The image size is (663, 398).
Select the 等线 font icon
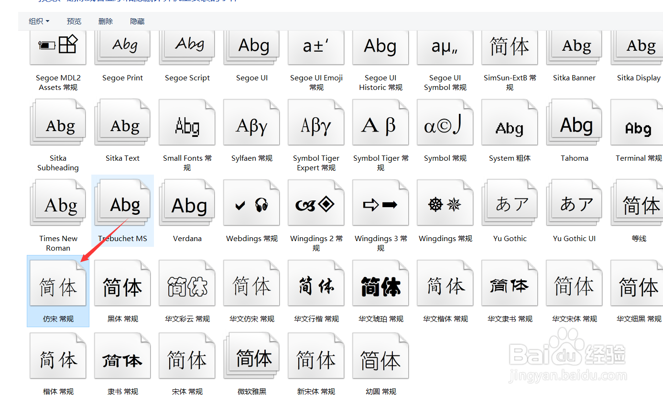pos(637,202)
